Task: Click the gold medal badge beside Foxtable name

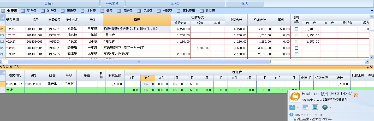Action: point(356,95)
